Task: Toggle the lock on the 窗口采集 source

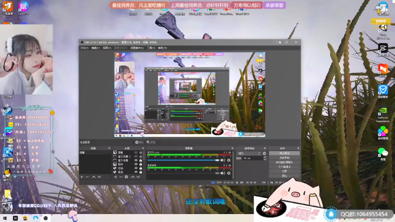Action: click(141, 160)
